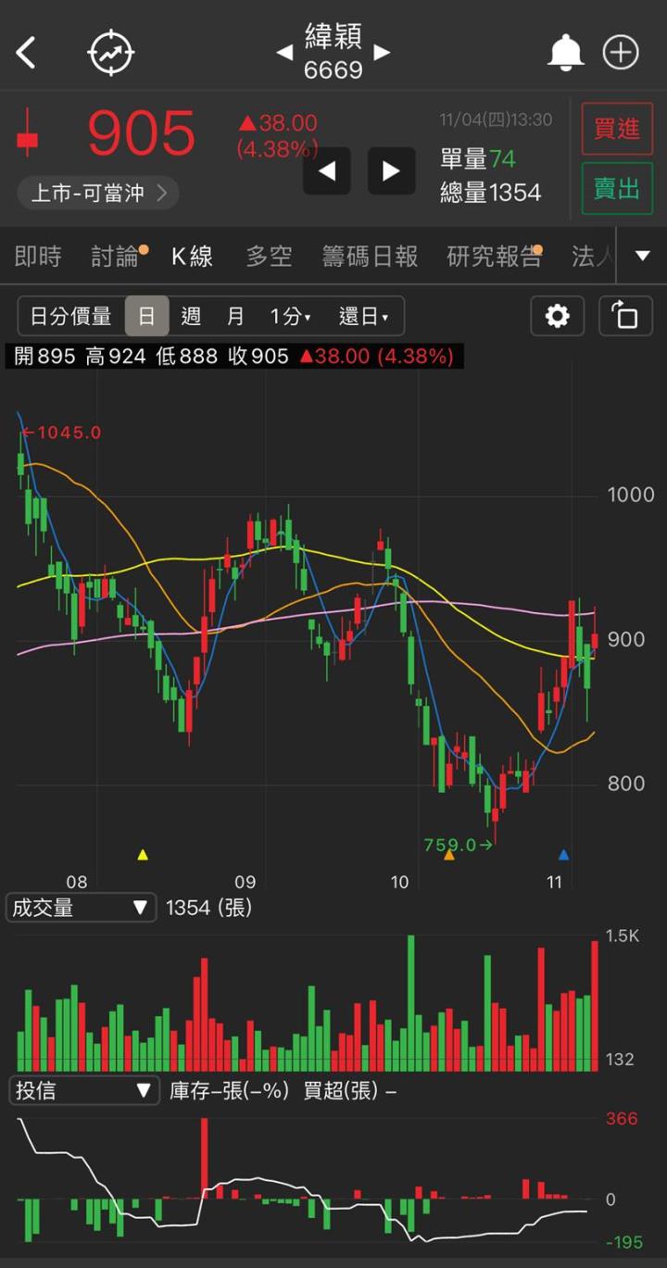
Task: Open the 多空 tab
Action: point(269,257)
